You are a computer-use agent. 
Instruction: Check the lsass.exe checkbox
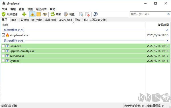3,46
